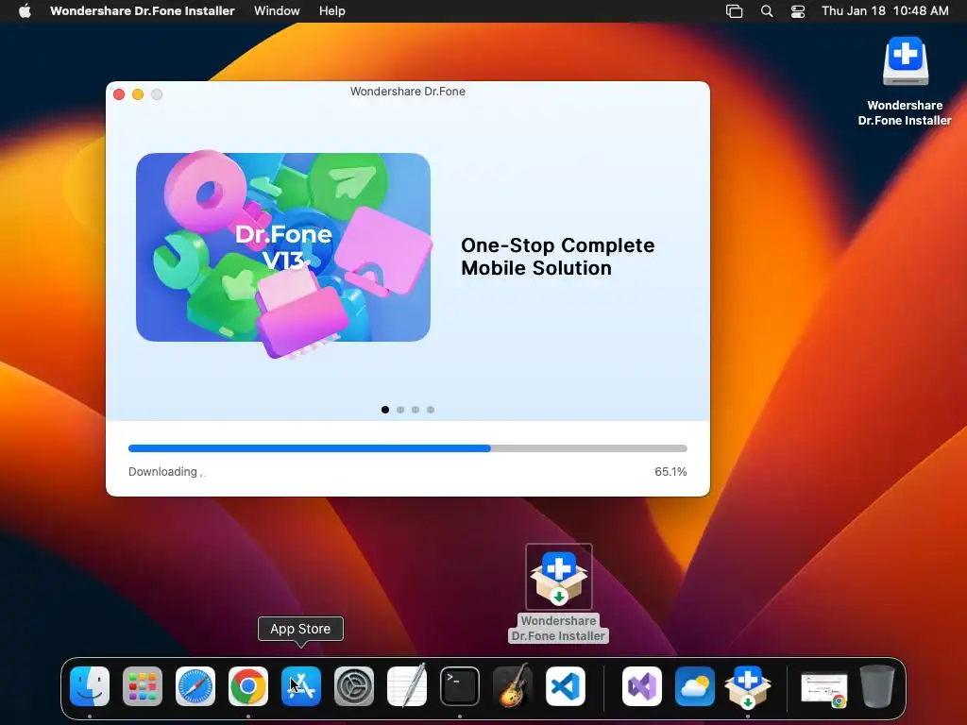The height and width of the screenshot is (725, 967).
Task: Launch Safari from the Dock
Action: point(195,686)
